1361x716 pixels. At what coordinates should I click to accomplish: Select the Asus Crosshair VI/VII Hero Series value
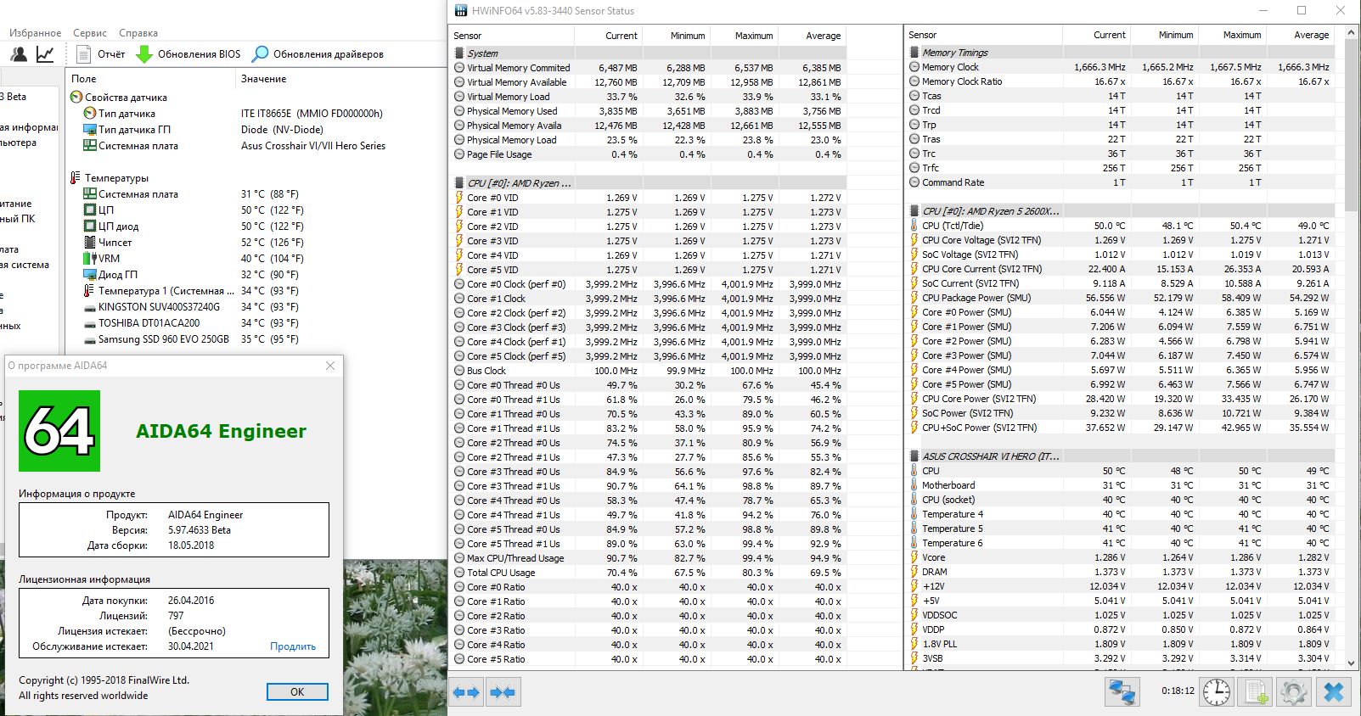pyautogui.click(x=313, y=146)
